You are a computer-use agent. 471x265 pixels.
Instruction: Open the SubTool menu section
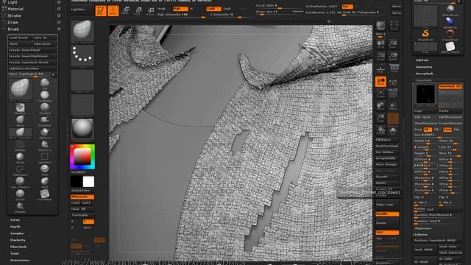422,60
